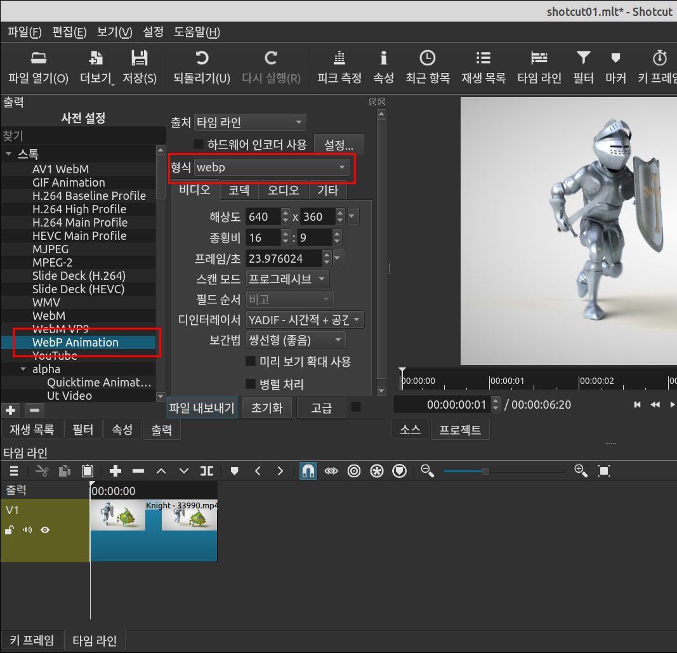The width and height of the screenshot is (677, 653).
Task: Open resolution preset dropdown arrow
Action: point(353,216)
